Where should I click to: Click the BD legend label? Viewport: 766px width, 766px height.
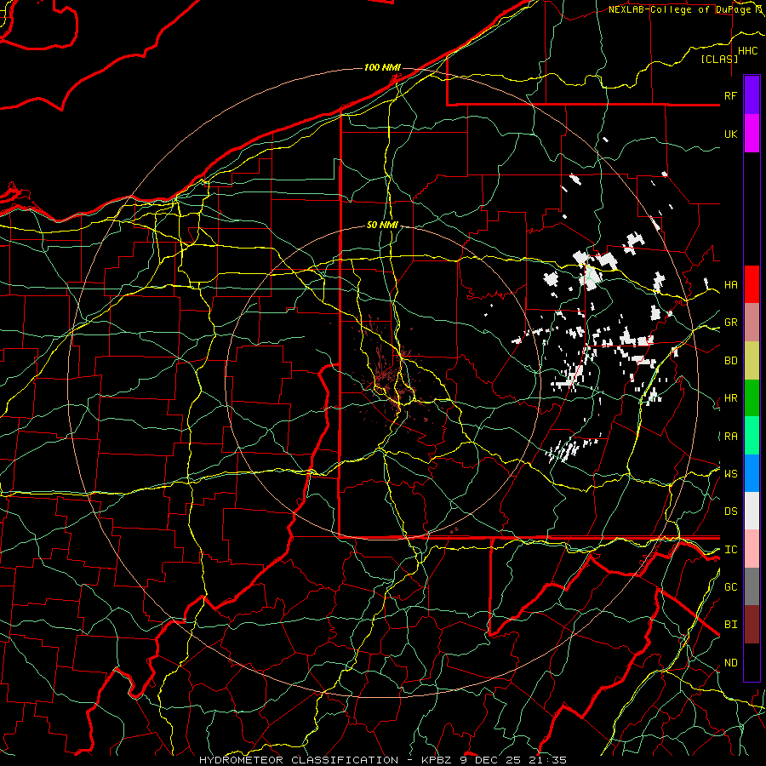click(730, 361)
